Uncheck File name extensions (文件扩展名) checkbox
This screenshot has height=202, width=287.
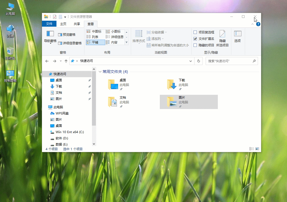click(195, 39)
